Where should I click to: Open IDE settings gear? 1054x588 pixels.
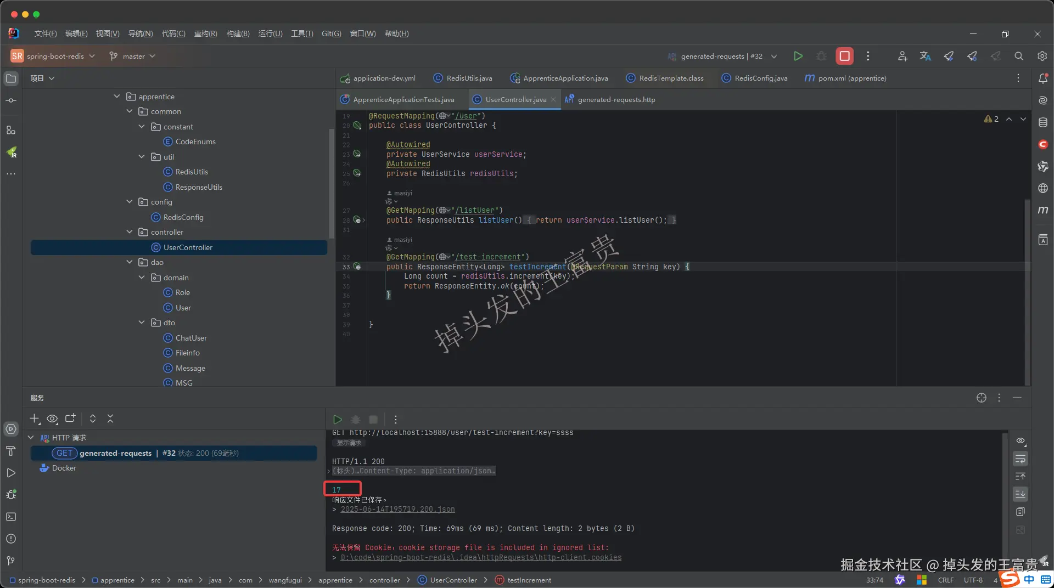pyautogui.click(x=1042, y=56)
